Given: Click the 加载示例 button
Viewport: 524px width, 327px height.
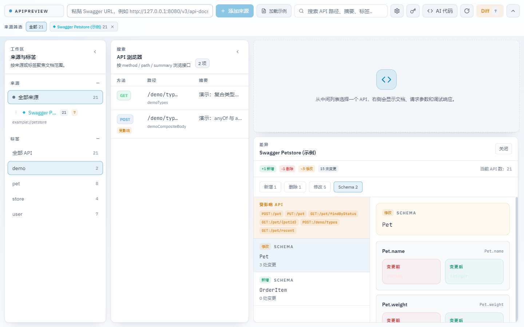Looking at the screenshot, I should tap(274, 11).
